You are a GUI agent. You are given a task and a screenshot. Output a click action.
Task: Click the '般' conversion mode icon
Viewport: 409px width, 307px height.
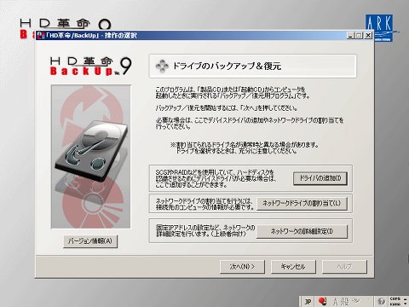[345, 302]
